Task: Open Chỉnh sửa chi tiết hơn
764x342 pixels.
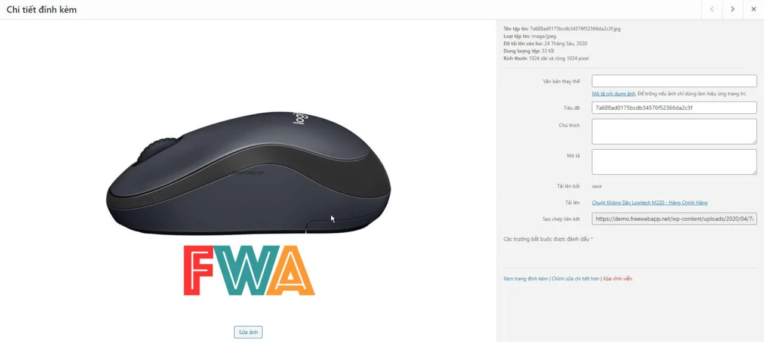Action: [575, 279]
